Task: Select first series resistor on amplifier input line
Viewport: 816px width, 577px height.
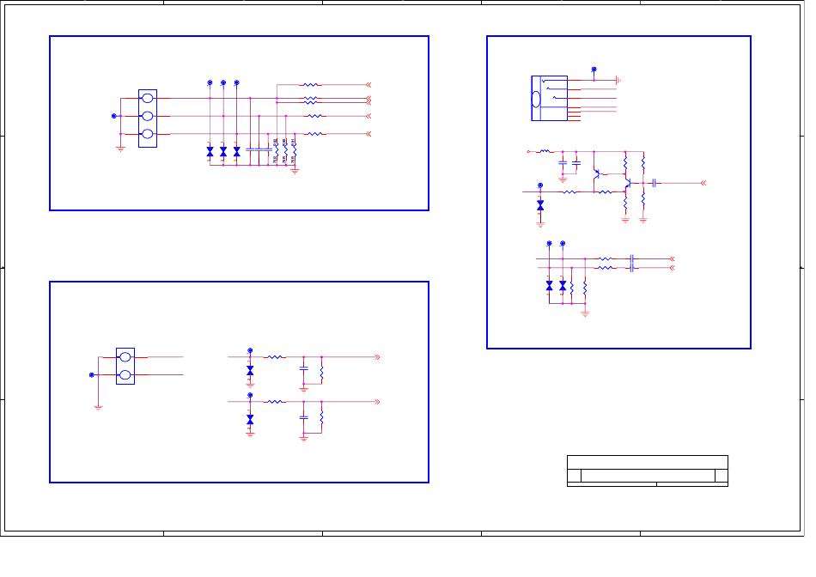Action: click(x=569, y=192)
